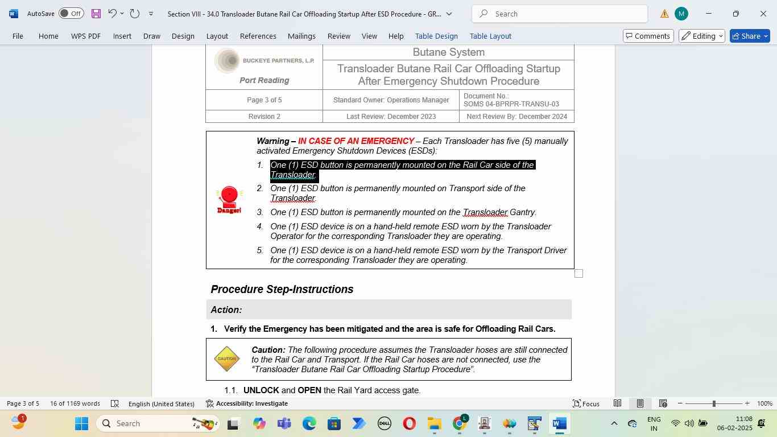Image resolution: width=777 pixels, height=437 pixels.
Task: Switch to the Home tab
Action: click(48, 36)
